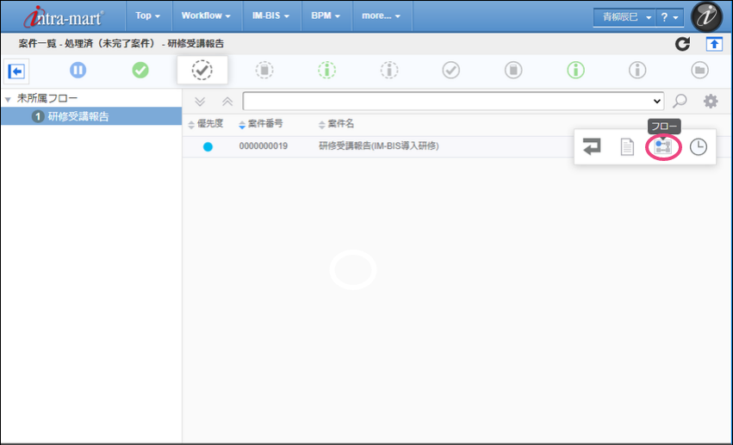
Task: Click case number 0000000019
Action: (264, 146)
